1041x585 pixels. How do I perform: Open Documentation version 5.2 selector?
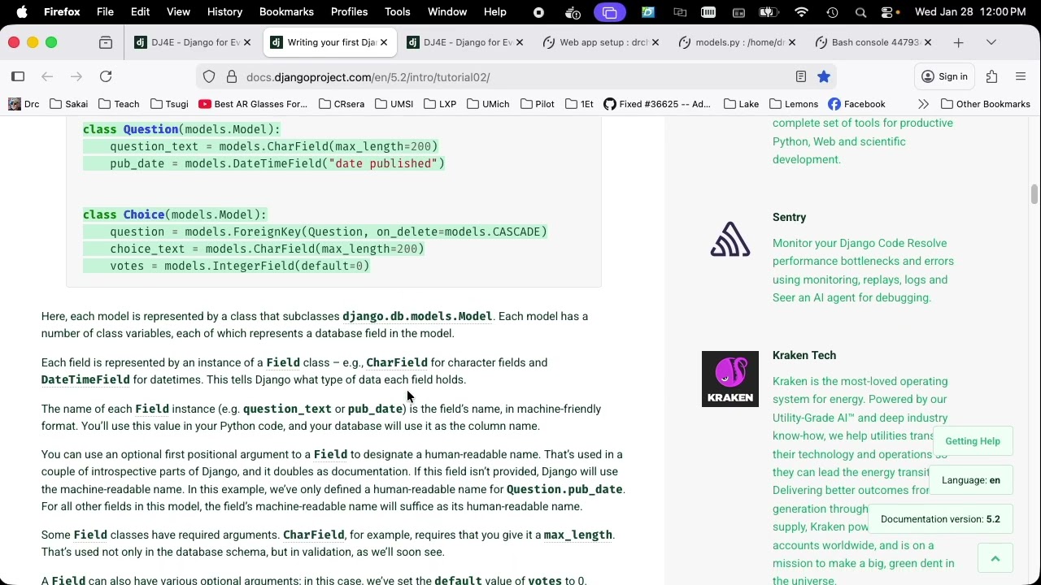940,519
